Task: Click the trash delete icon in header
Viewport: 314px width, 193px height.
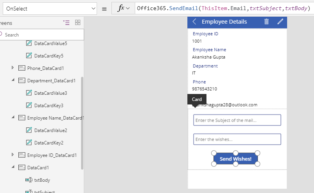Action: click(266, 22)
